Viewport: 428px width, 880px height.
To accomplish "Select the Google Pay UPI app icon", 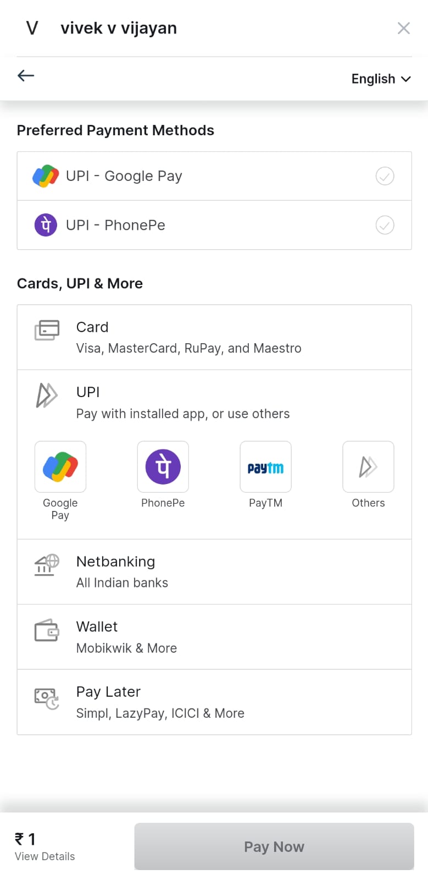I will 60,466.
